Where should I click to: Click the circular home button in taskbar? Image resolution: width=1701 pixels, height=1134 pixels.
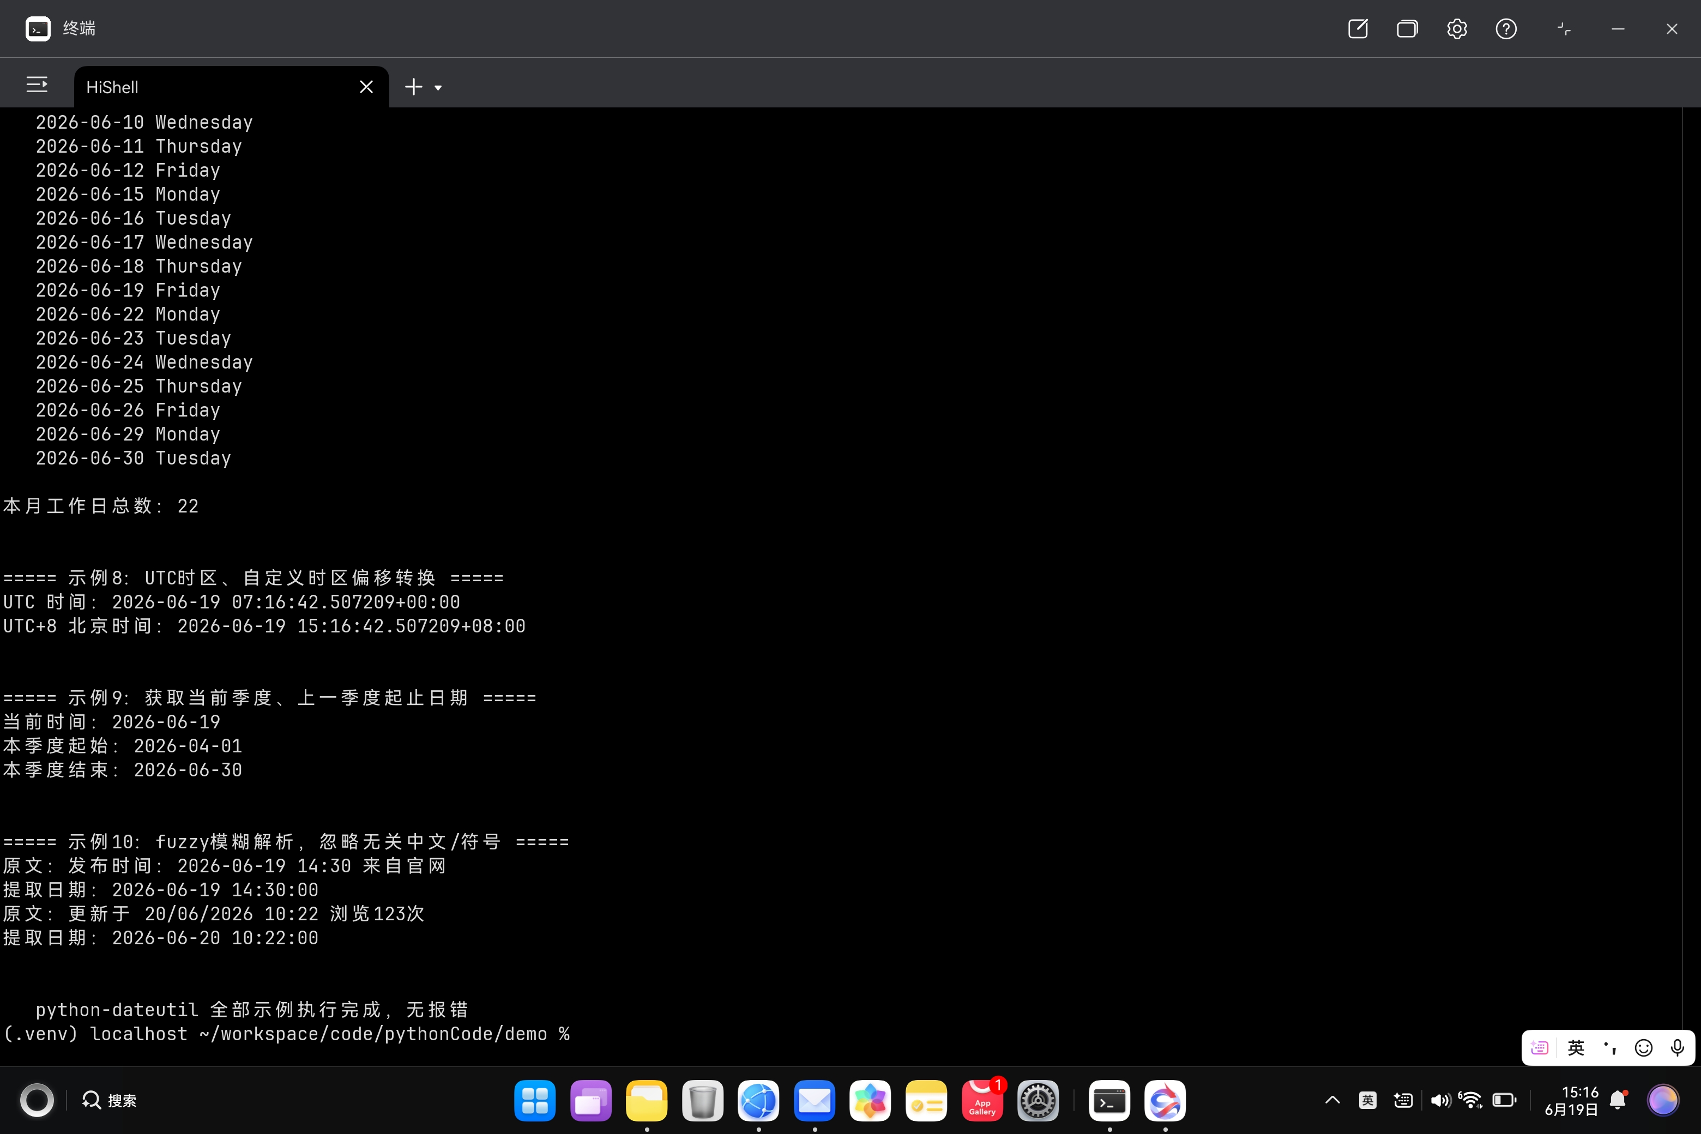tap(36, 1101)
